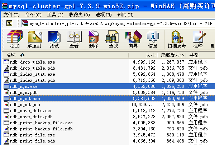Select file name ndb_print_file.exe
The width and height of the screenshot is (215, 145).
32,135
